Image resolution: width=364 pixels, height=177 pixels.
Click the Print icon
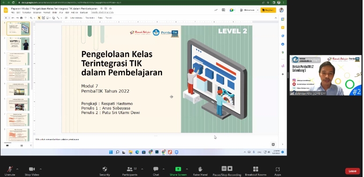[x=22, y=18]
